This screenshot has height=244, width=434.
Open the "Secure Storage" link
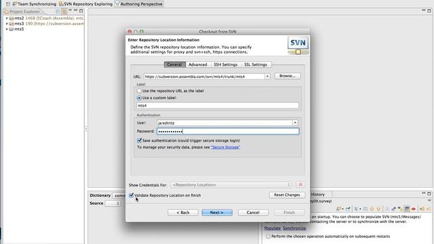(225, 147)
